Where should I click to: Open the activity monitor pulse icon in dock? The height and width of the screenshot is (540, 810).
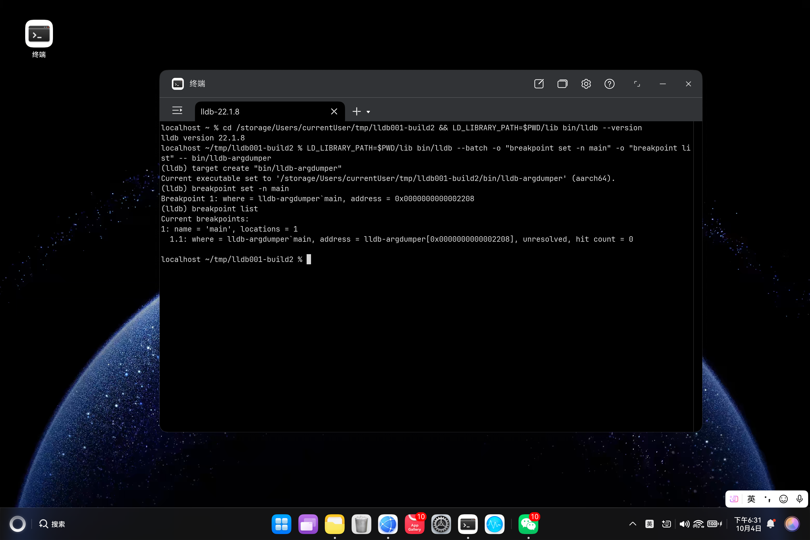(x=495, y=524)
